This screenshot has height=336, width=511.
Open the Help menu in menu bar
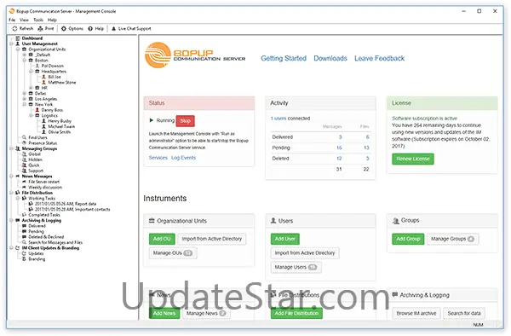click(52, 20)
